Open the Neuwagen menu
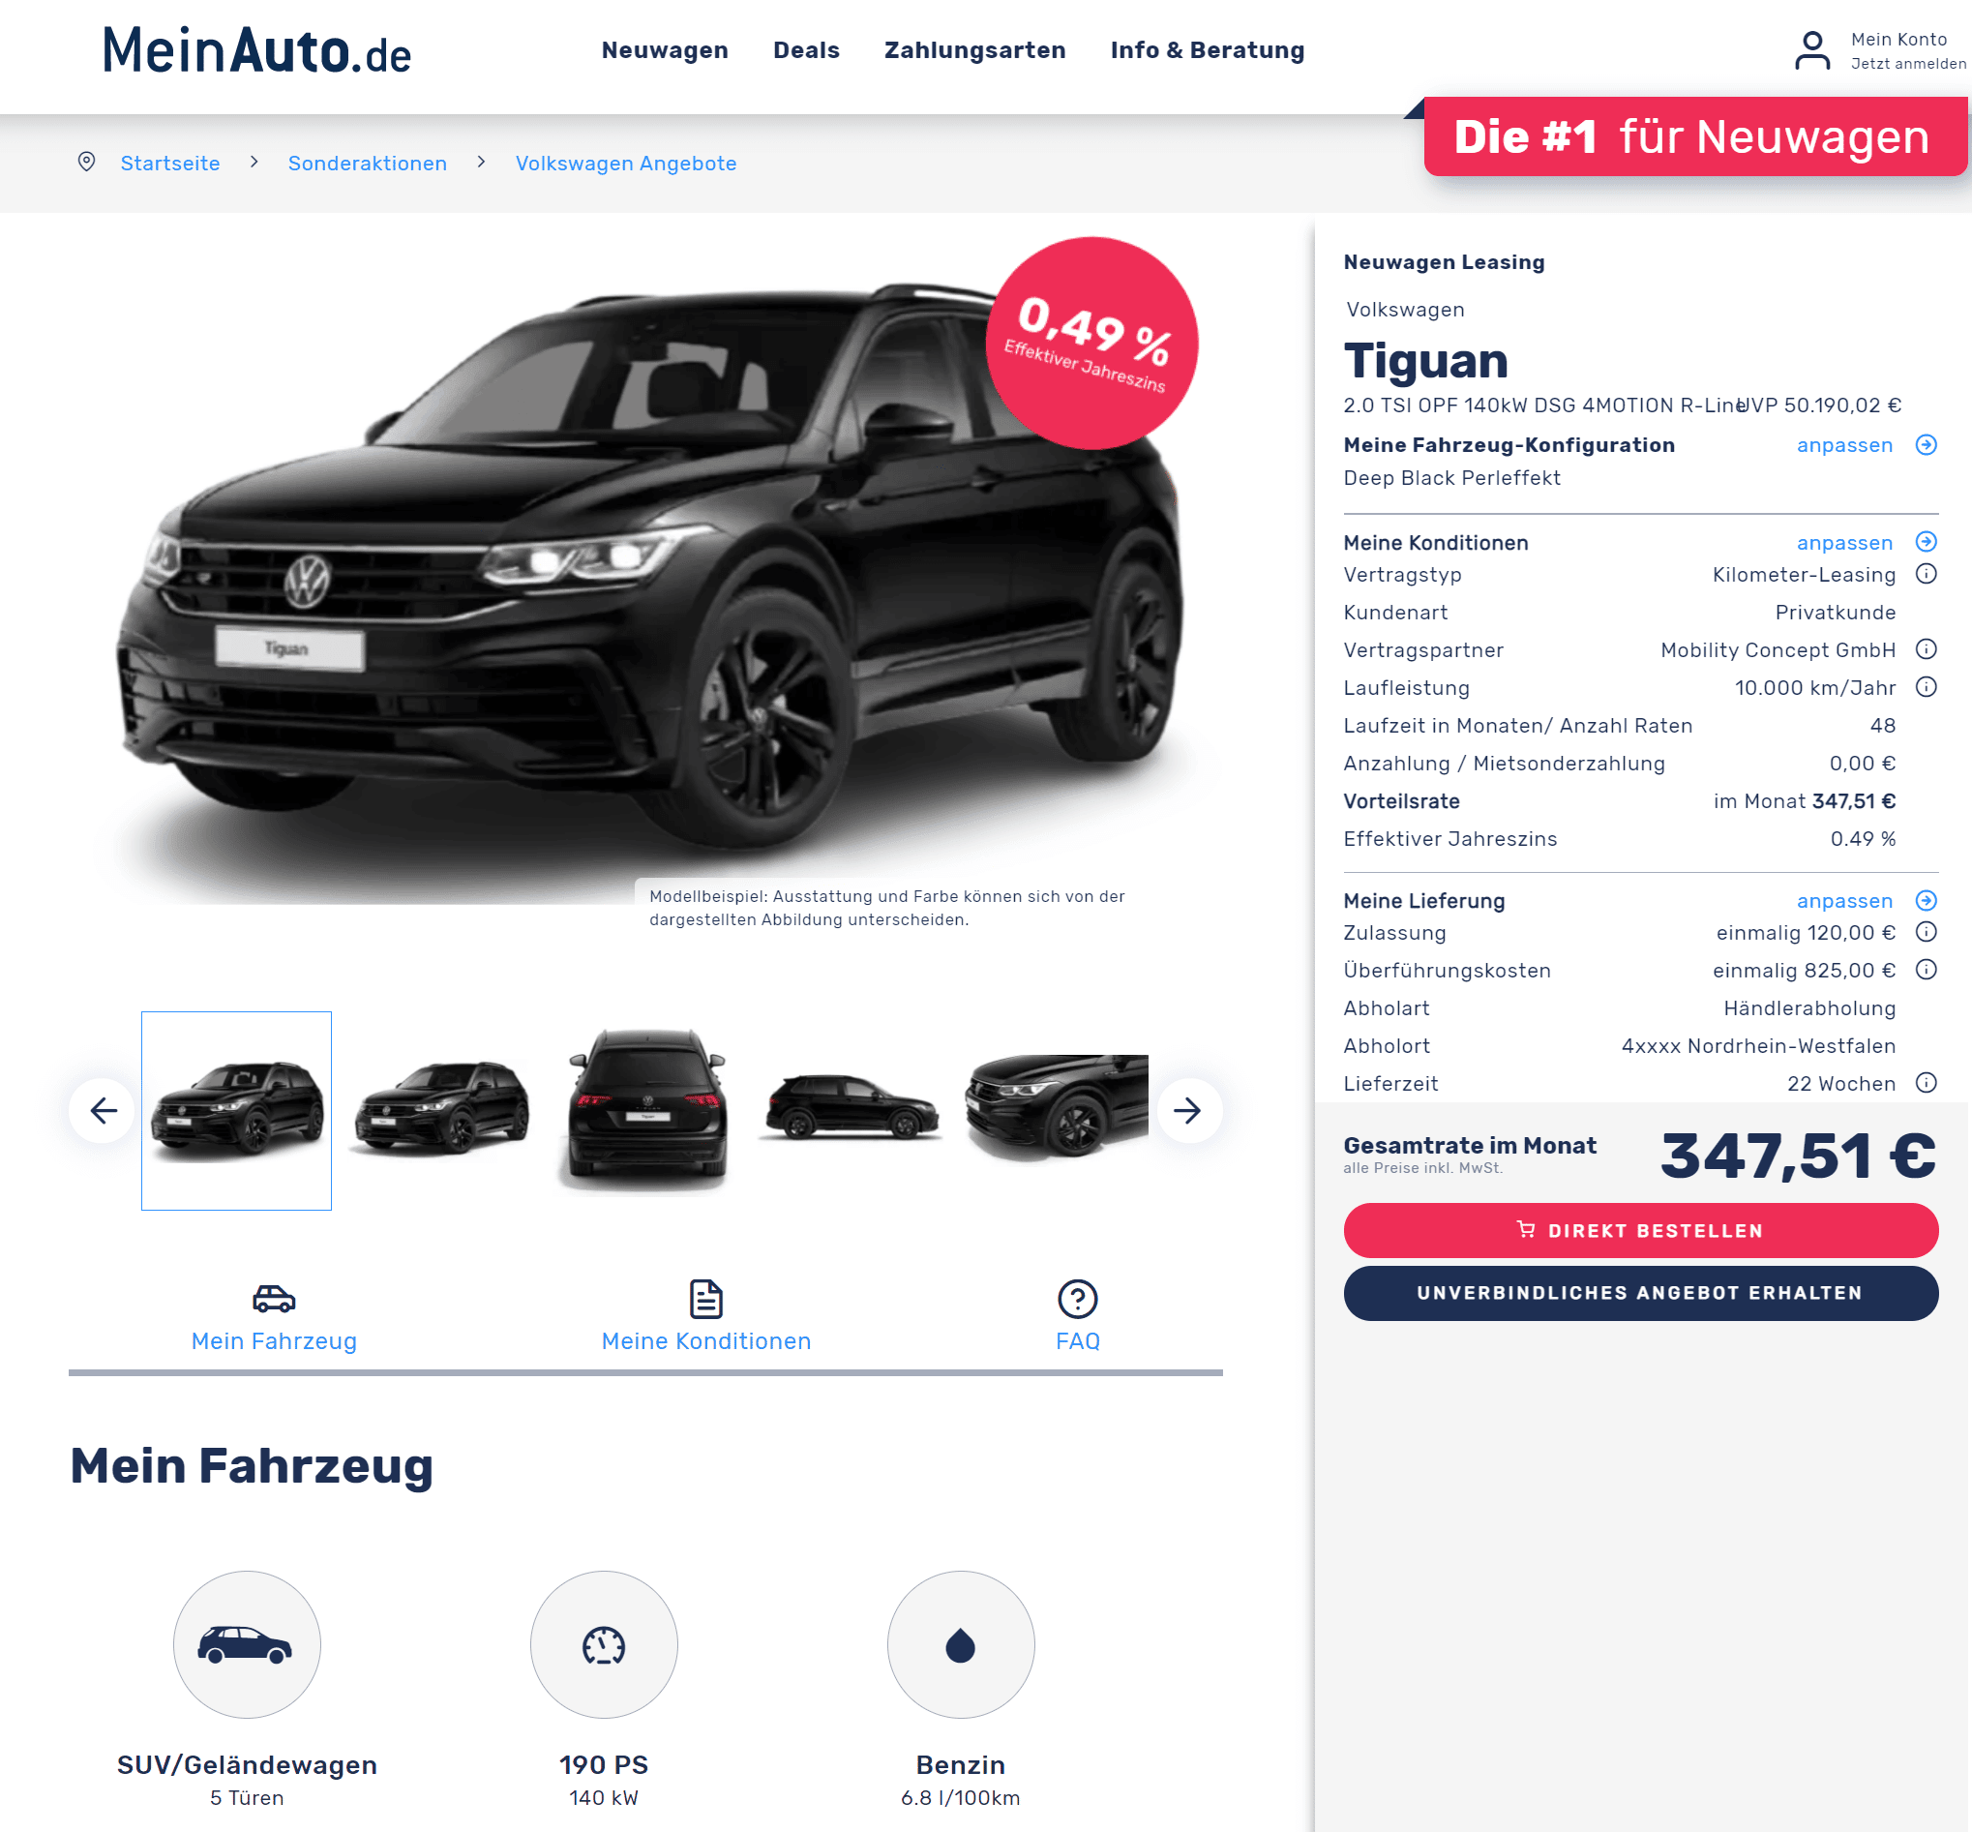Screen dimensions: 1972x1832 tap(665, 50)
